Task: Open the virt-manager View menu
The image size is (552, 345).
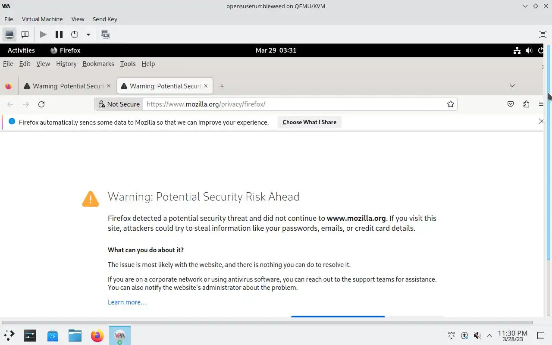Action: [x=78, y=19]
